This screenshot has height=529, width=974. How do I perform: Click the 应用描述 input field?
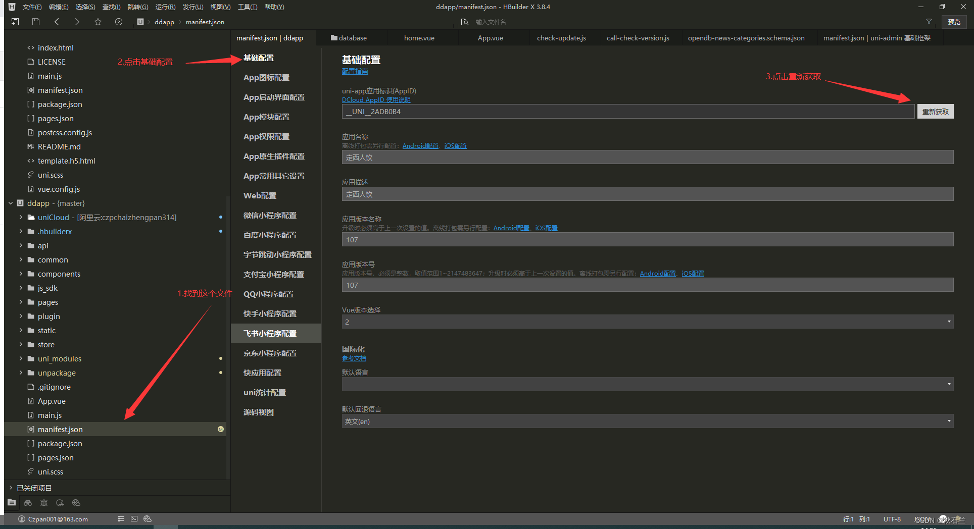coord(648,194)
